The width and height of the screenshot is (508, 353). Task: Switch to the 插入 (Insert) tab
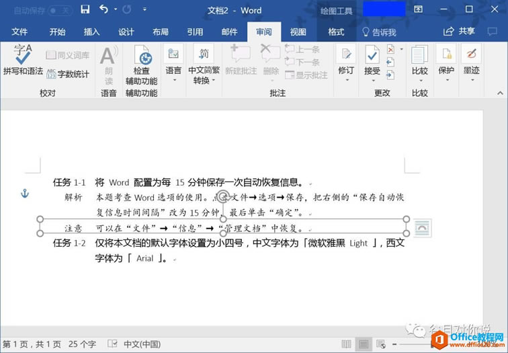pos(91,32)
